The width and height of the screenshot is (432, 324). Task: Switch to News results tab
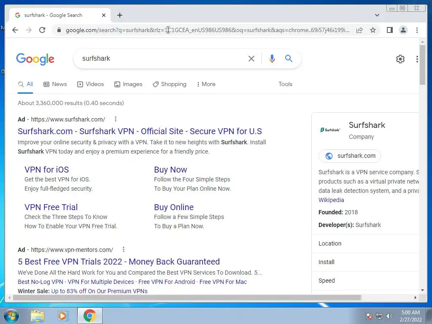click(55, 84)
